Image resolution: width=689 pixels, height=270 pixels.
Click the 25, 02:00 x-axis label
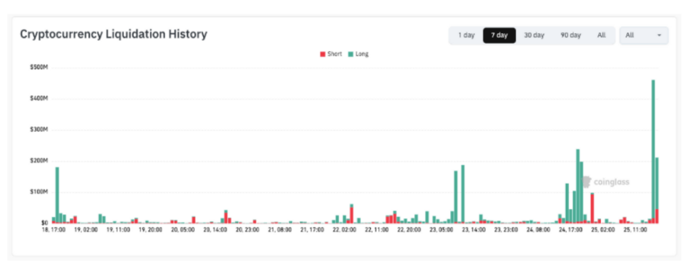click(x=604, y=229)
